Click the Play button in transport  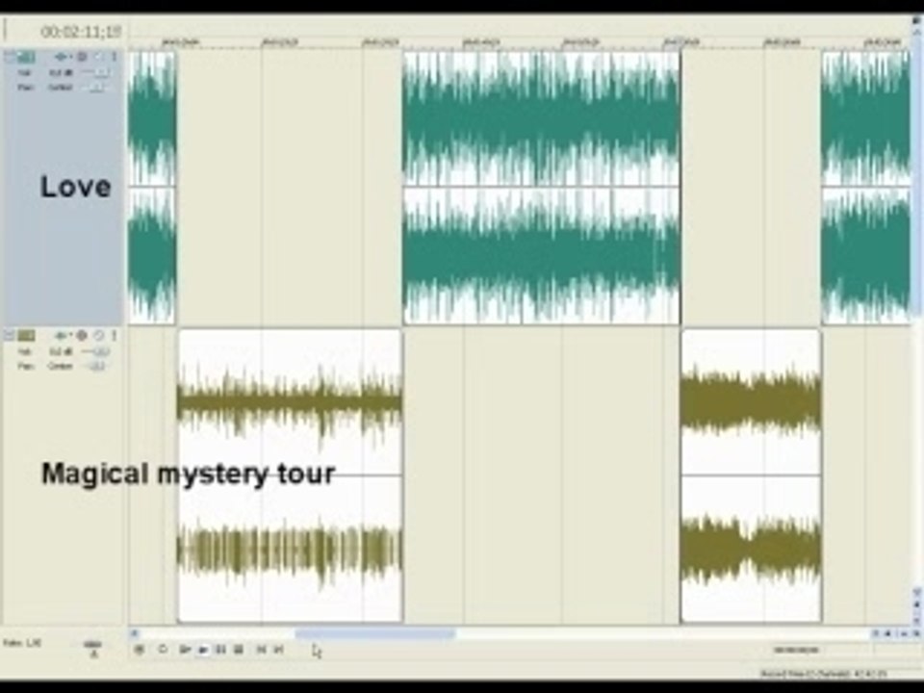[x=203, y=650]
